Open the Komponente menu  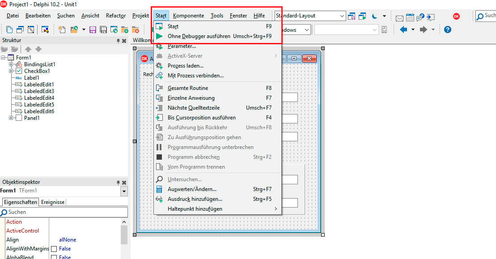[x=189, y=16]
